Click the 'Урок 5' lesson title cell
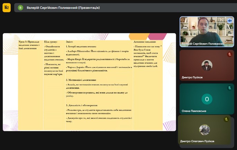This screenshot has height=150, width=237. pyautogui.click(x=29, y=45)
